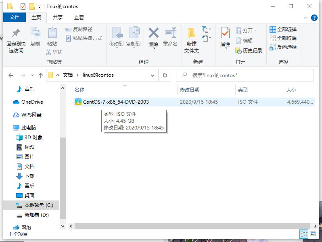The width and height of the screenshot is (322, 242).
Task: Open the New item dropdown icon
Action: pyautogui.click(x=206, y=29)
